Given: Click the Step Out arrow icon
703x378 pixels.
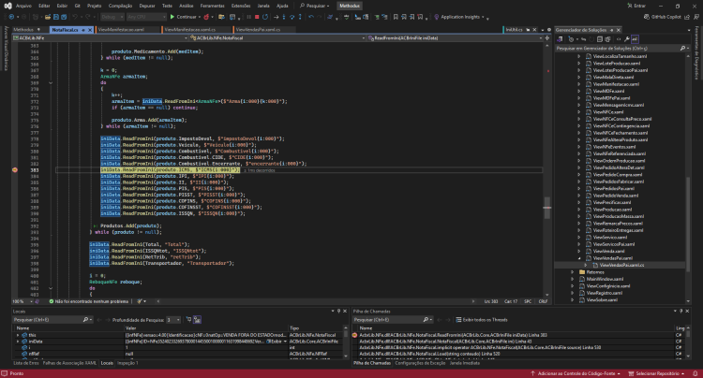Looking at the screenshot, I should tap(300, 17).
